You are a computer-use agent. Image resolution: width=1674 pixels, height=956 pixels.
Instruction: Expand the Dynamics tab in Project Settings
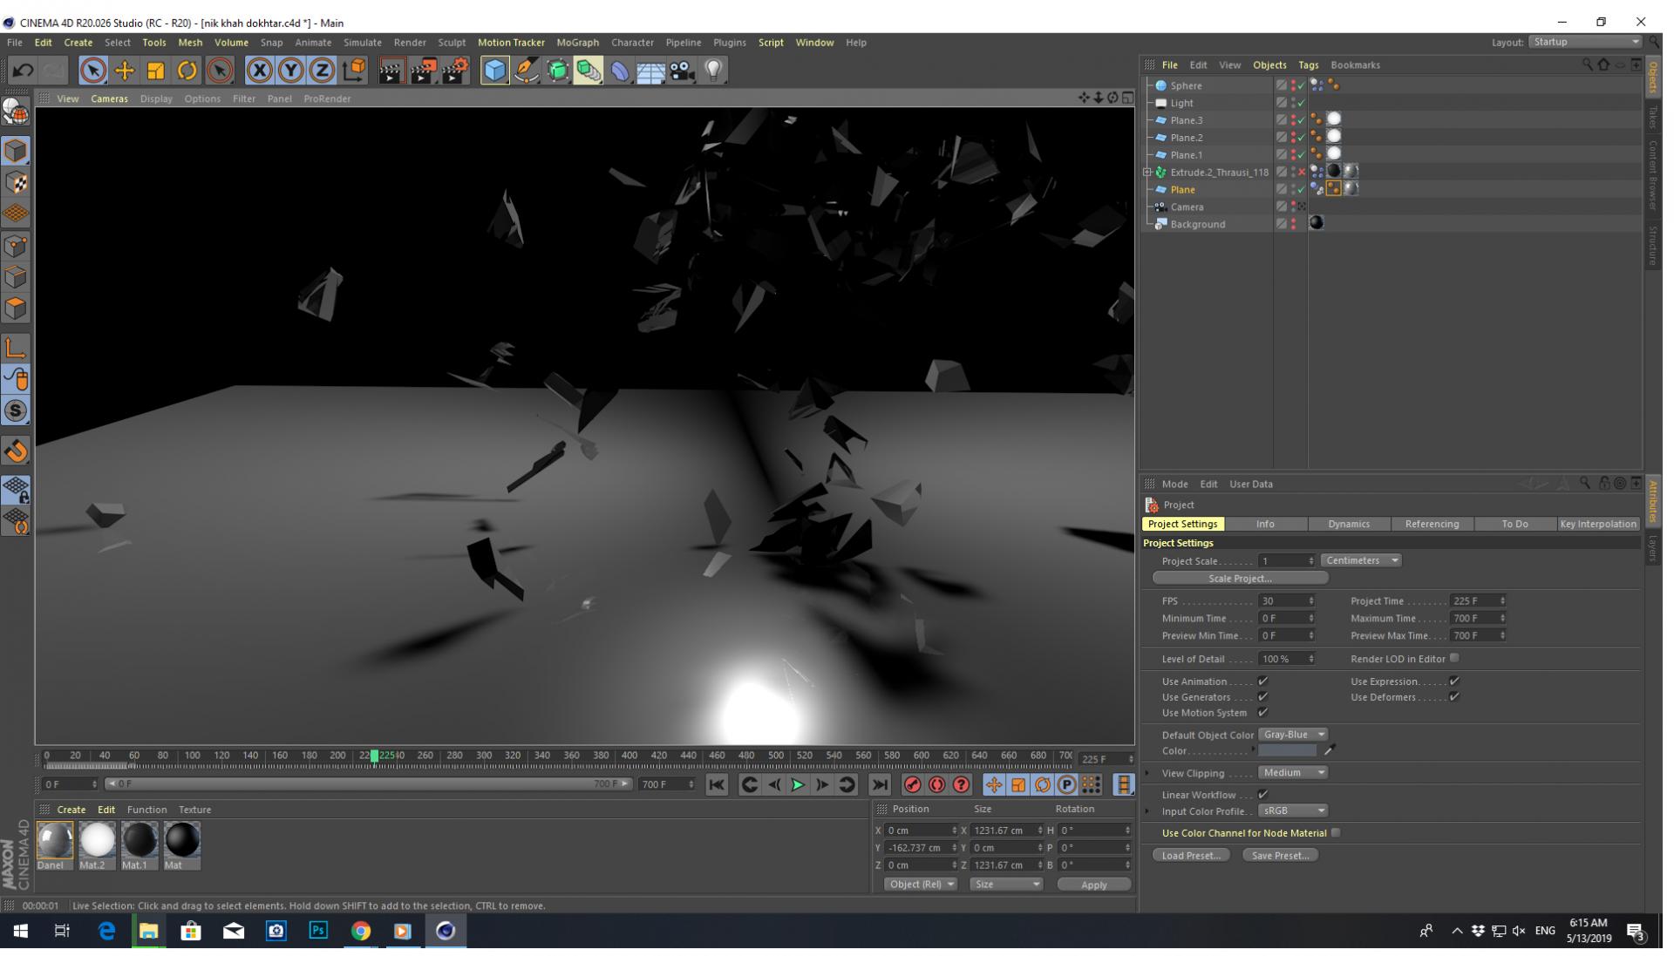pos(1347,523)
